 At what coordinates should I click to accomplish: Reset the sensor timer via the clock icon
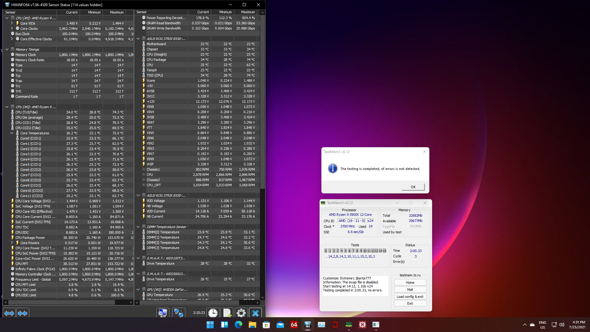click(213, 313)
